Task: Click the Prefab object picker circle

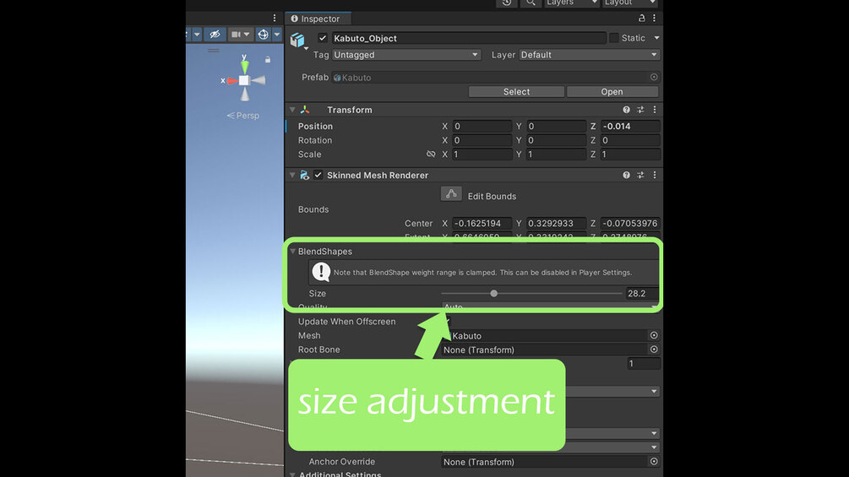Action: [x=654, y=78]
